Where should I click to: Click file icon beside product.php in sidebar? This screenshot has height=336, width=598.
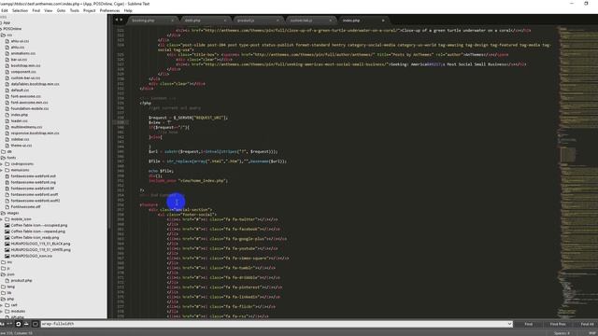7,280
